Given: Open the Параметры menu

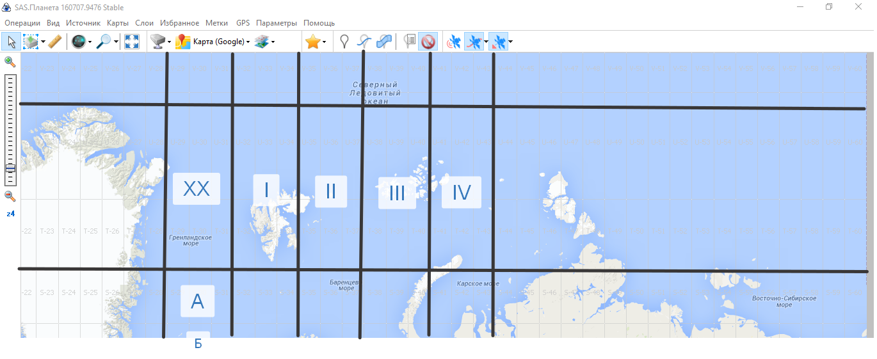Looking at the screenshot, I should 276,23.
